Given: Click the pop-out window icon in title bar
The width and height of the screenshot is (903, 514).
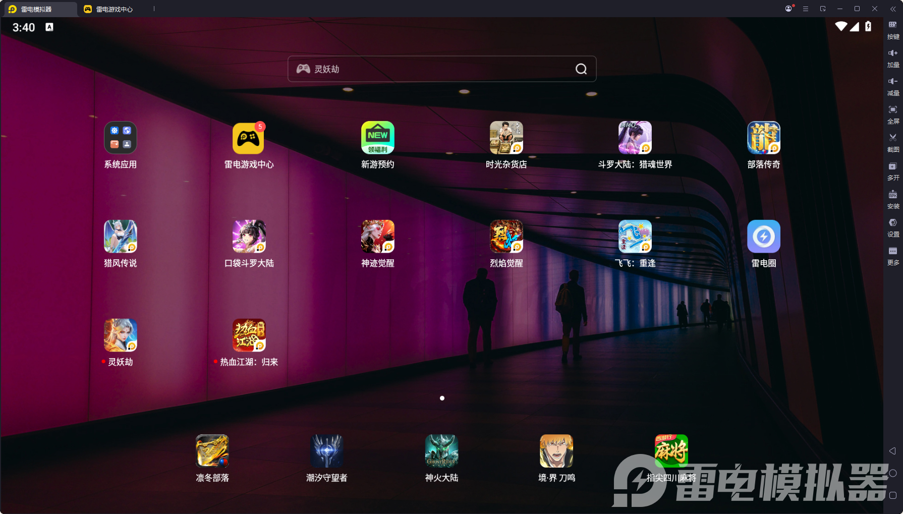Looking at the screenshot, I should [x=823, y=9].
